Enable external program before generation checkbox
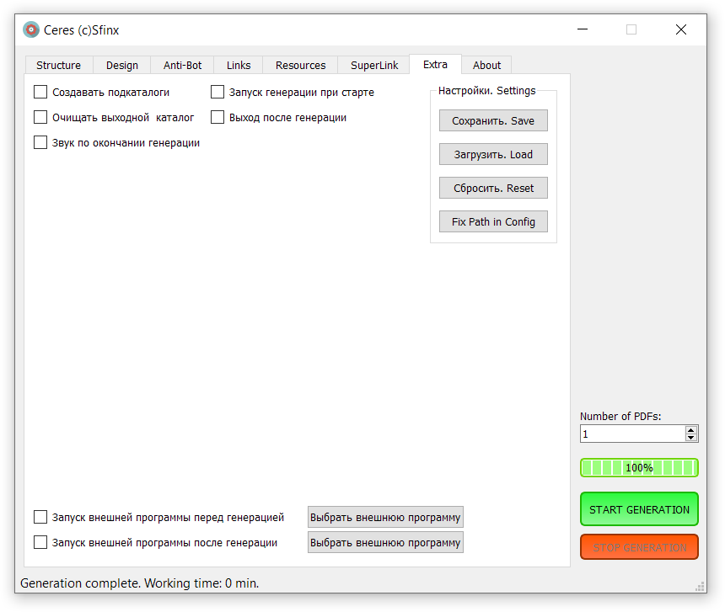 coord(40,517)
